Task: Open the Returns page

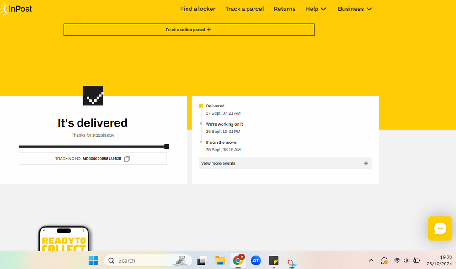Action: [285, 9]
